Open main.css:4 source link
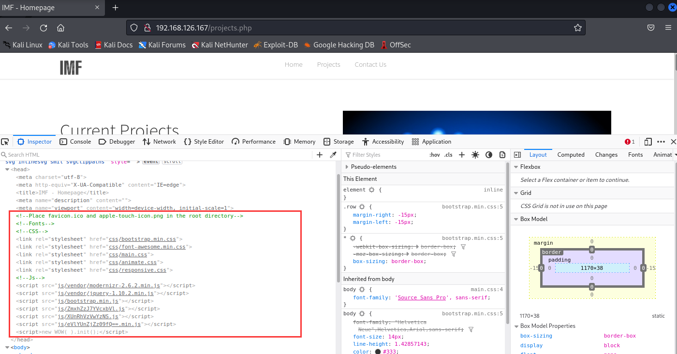Screen dimensions: 677x354 pos(487,290)
